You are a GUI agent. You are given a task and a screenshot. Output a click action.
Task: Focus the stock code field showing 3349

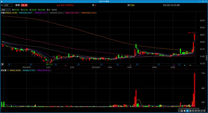tap(8, 5)
